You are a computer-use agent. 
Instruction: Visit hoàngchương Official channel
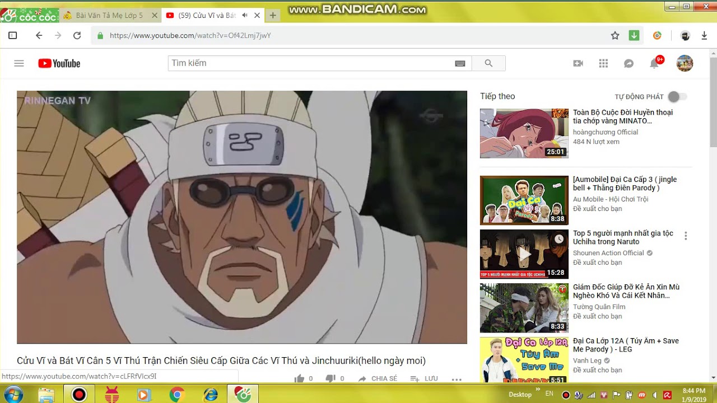pyautogui.click(x=606, y=132)
